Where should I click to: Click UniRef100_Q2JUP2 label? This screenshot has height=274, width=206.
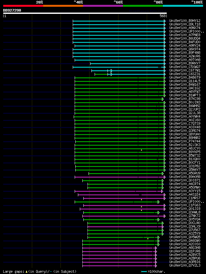pos(185,109)
